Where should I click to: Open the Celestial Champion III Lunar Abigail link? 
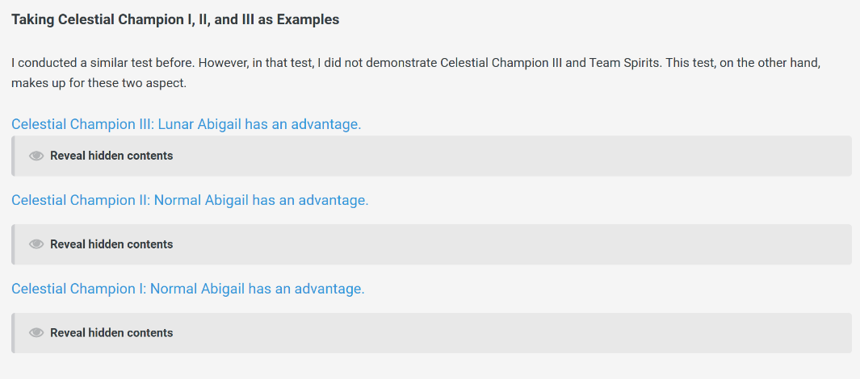(186, 124)
